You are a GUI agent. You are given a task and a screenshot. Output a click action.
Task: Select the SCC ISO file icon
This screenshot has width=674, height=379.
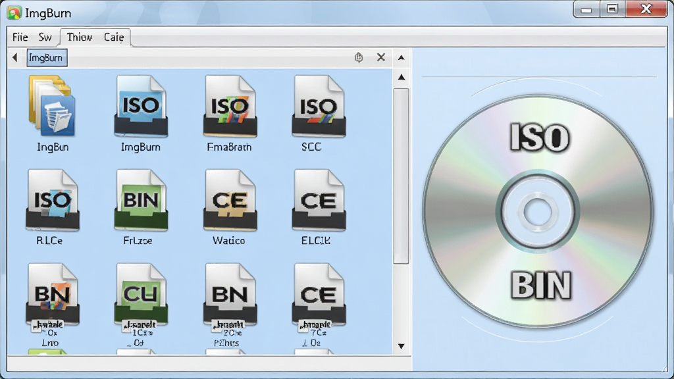point(319,106)
